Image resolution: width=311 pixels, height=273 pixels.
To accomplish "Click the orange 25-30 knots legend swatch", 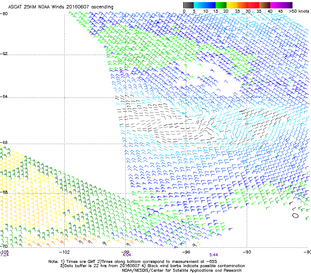I will (243, 5).
